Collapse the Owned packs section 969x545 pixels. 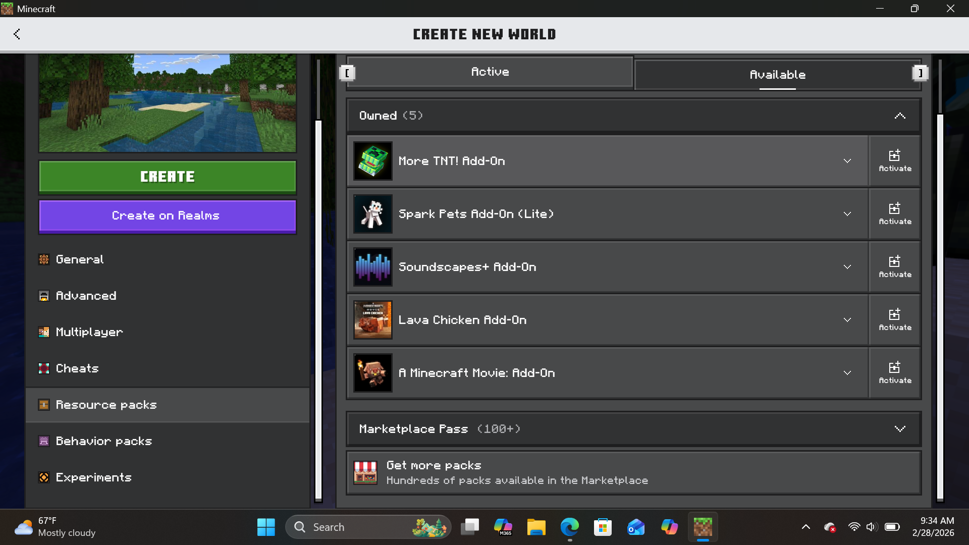pyautogui.click(x=899, y=116)
